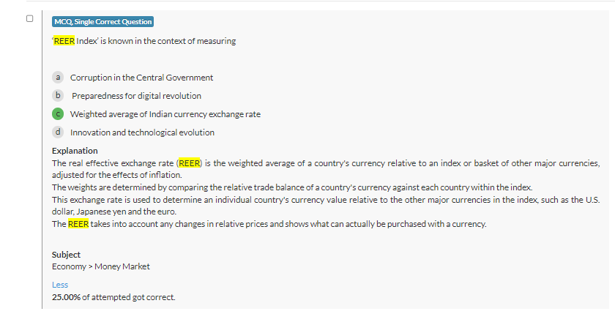The height and width of the screenshot is (314, 615).
Task: Select the option 'b' circle icon
Action: (58, 95)
